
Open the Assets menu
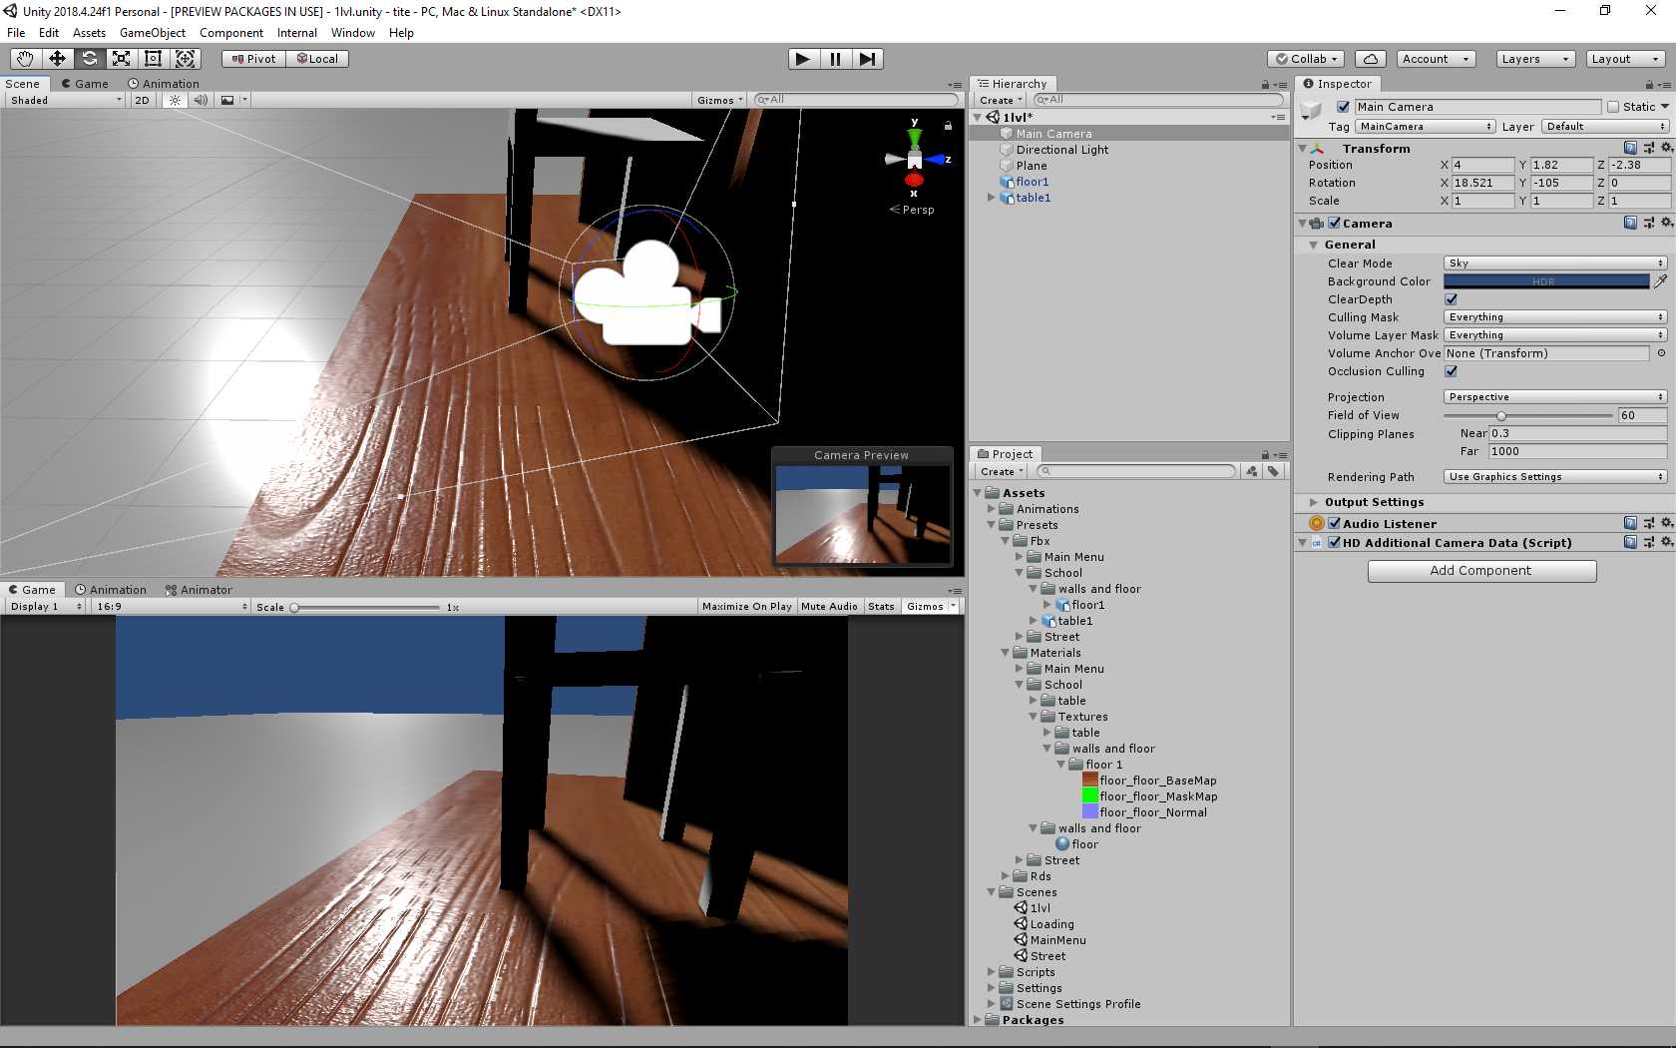89,33
